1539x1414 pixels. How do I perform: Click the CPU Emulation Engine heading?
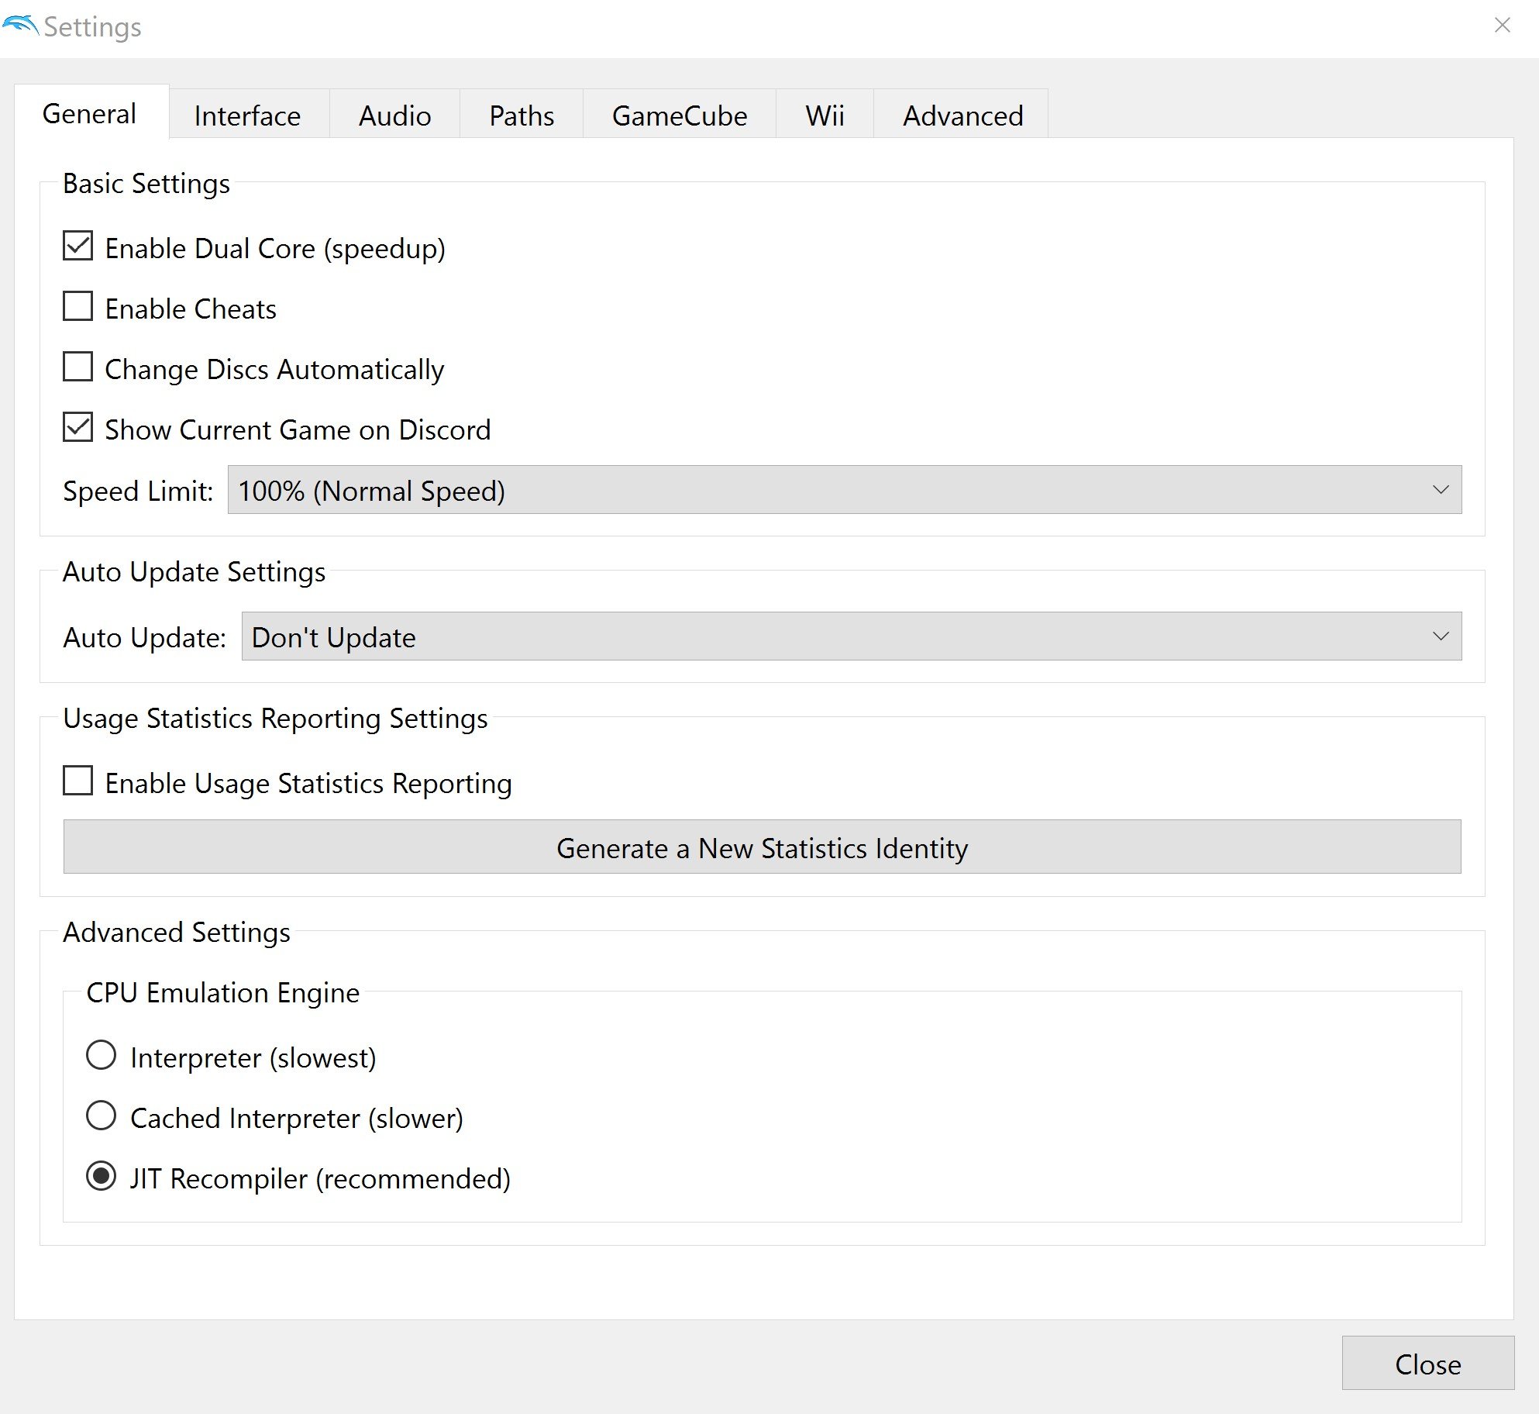pos(223,993)
